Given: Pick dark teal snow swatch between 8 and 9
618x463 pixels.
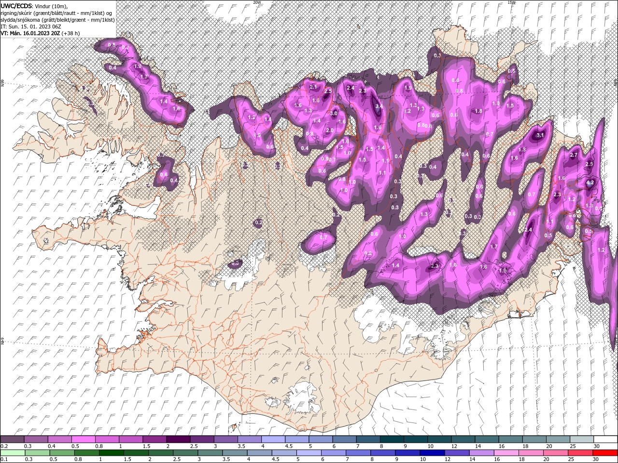Looking at the screenshot, I should [x=391, y=439].
